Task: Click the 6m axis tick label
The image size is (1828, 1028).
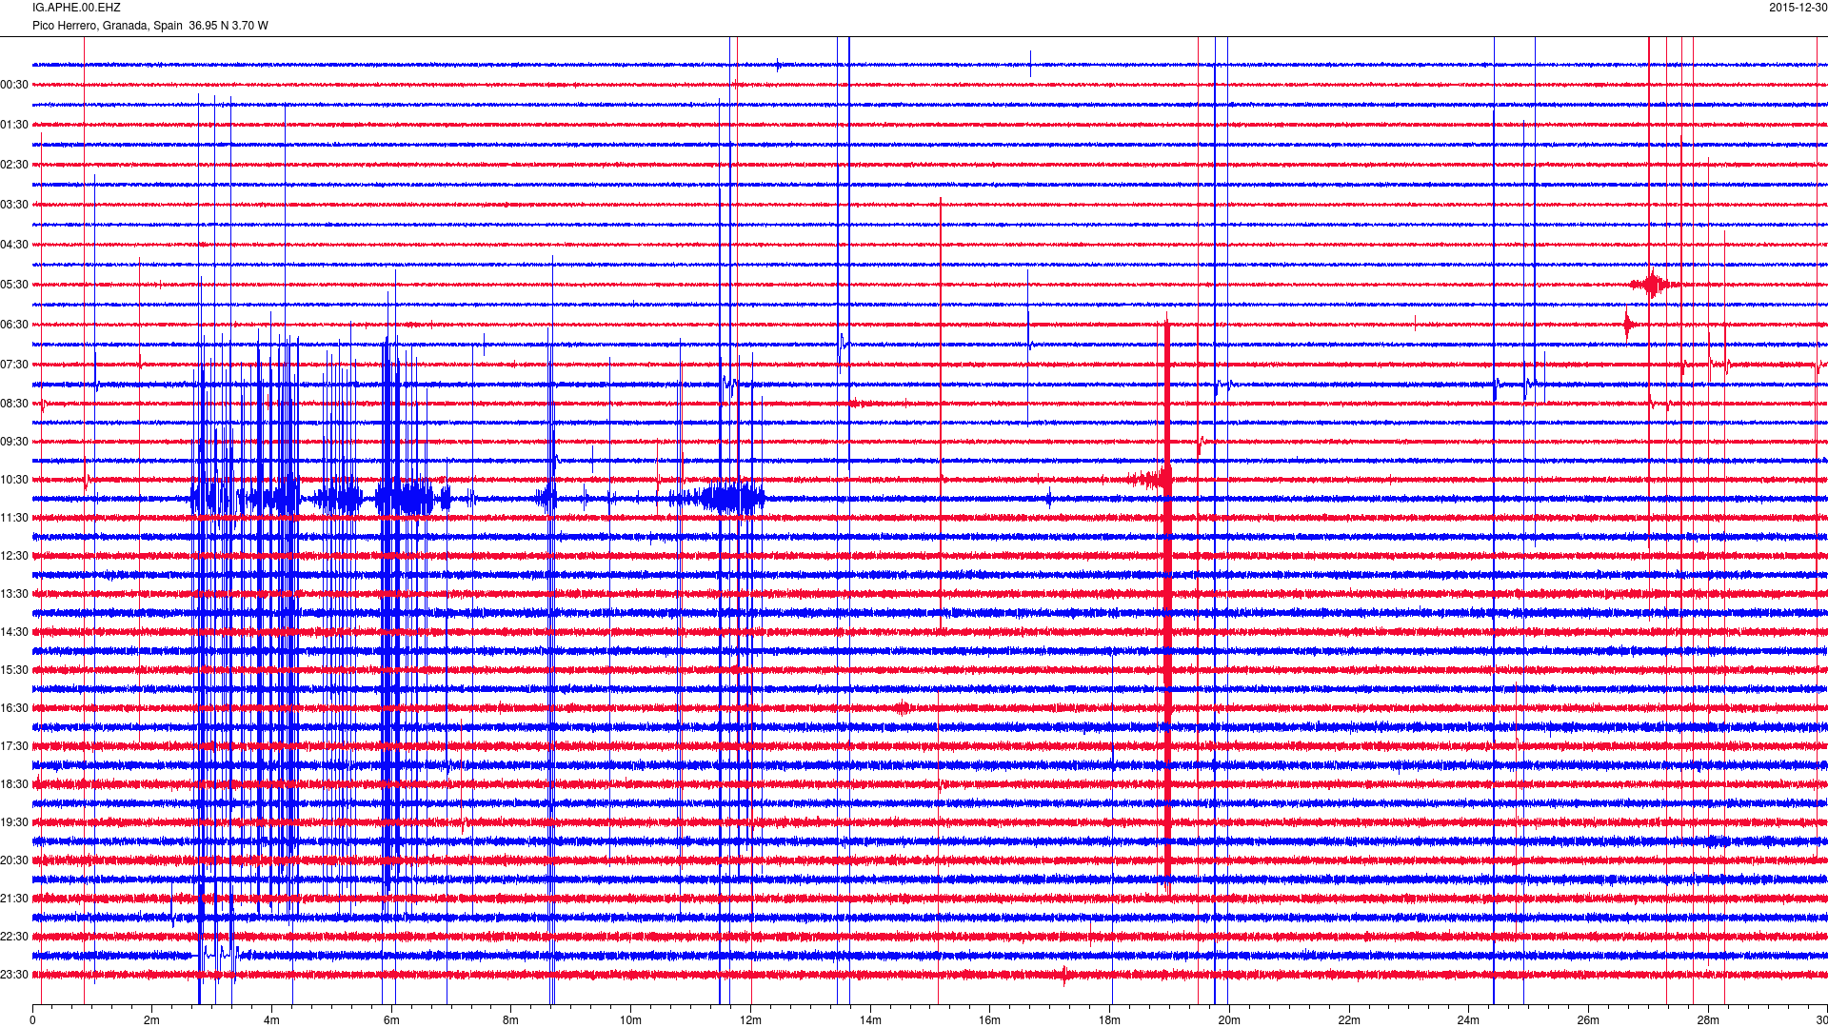Action: point(391,1020)
